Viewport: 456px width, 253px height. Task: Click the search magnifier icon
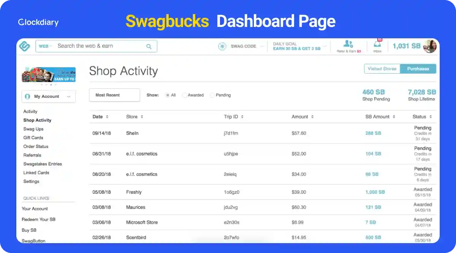point(149,46)
